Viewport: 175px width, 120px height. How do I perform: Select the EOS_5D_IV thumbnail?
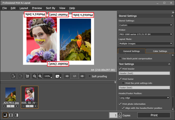29,94
